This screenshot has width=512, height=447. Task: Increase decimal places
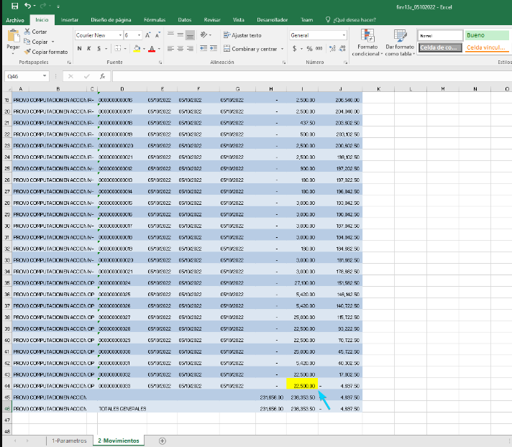(x=332, y=49)
